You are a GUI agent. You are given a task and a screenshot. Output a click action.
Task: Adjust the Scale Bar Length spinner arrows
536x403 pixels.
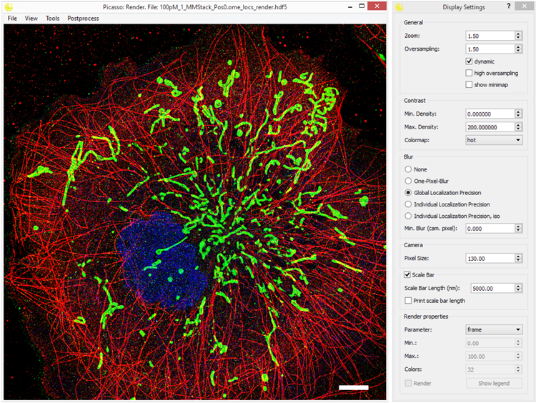tap(518, 289)
